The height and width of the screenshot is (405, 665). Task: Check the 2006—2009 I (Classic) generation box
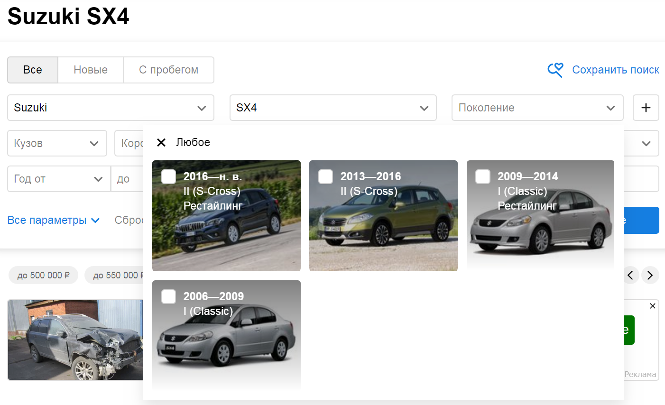[x=168, y=296]
